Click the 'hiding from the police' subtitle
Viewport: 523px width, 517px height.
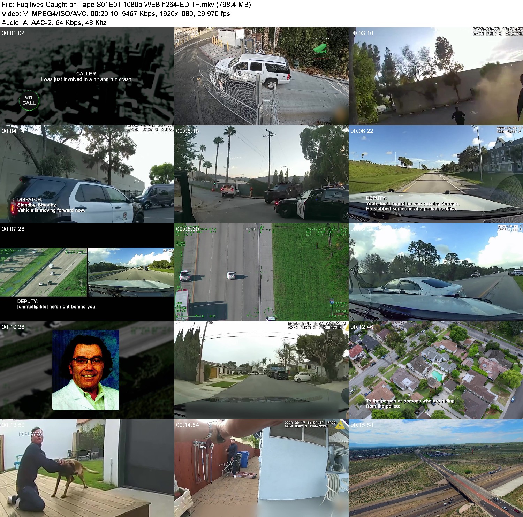410,403
